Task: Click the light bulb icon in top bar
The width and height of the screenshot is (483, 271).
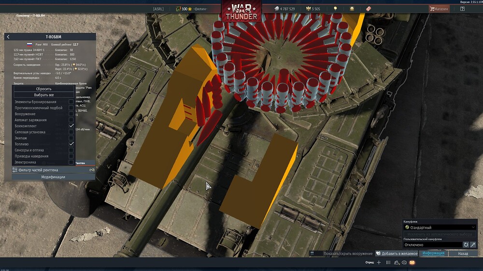Action: (x=335, y=9)
